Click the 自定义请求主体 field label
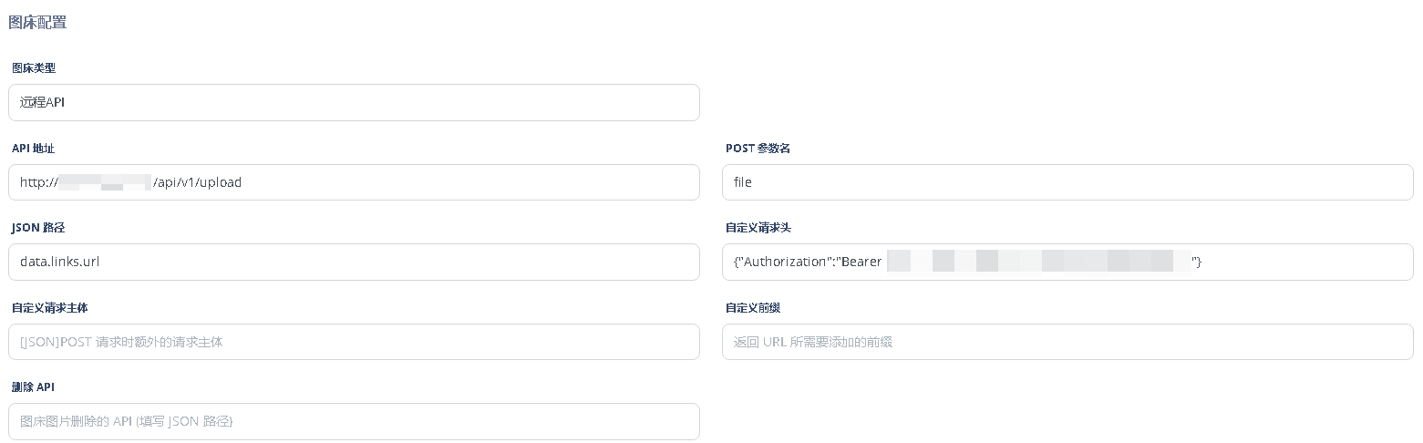 click(49, 308)
